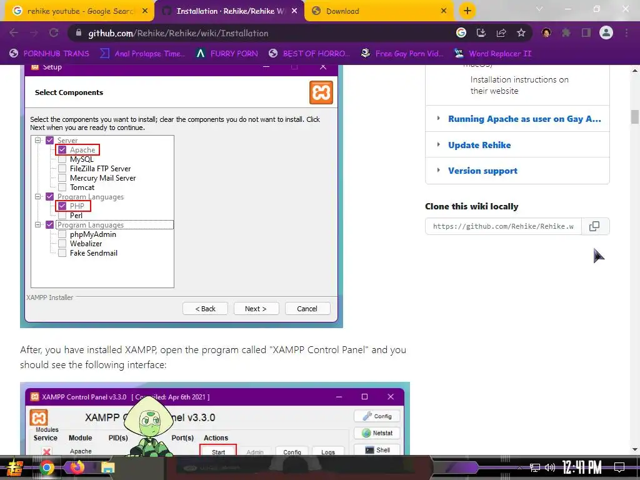Open the Extensions puzzle icon
This screenshot has height=480, width=640.
566,33
